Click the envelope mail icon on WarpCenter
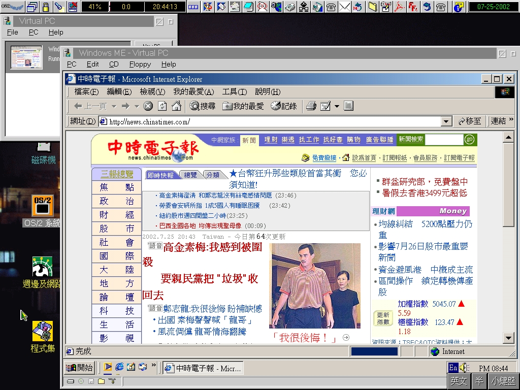520x390 pixels. click(345, 7)
